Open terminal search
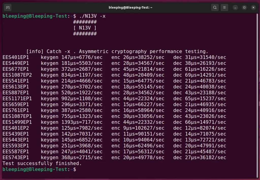This screenshot has width=260, height=180. pos(215,7)
